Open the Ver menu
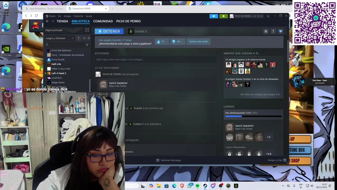 [60, 16]
